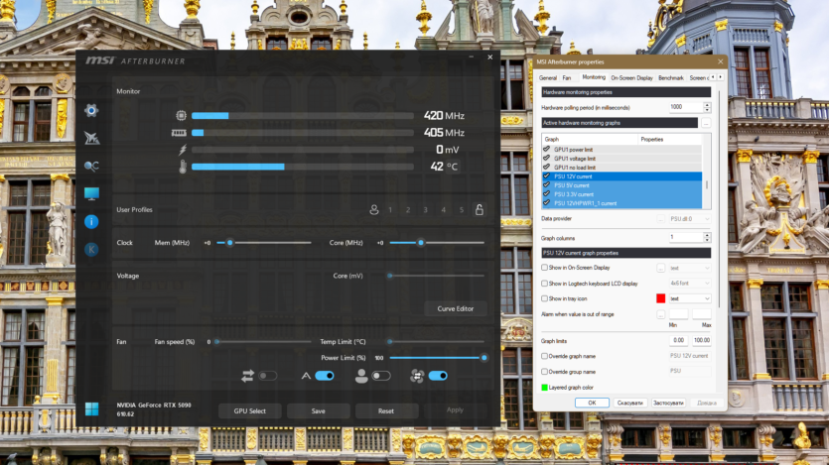
Task: Launch the OC Scanner jet icon
Action: [91, 138]
